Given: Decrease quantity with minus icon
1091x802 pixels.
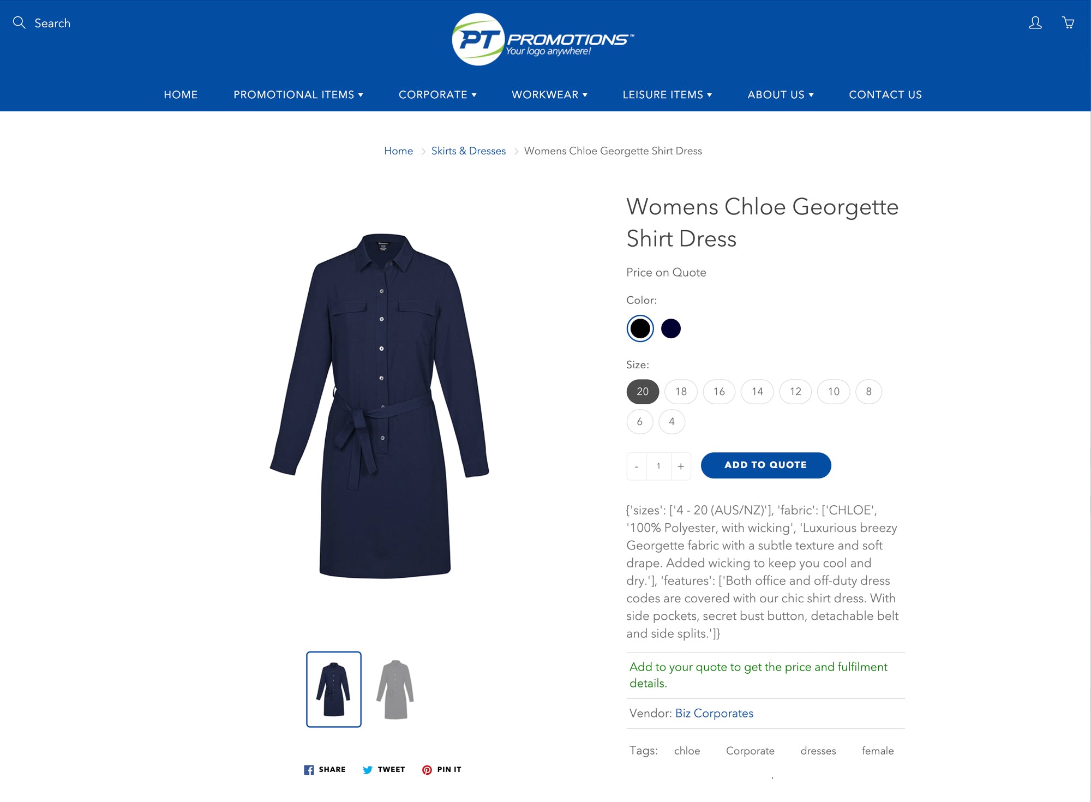Looking at the screenshot, I should [637, 466].
